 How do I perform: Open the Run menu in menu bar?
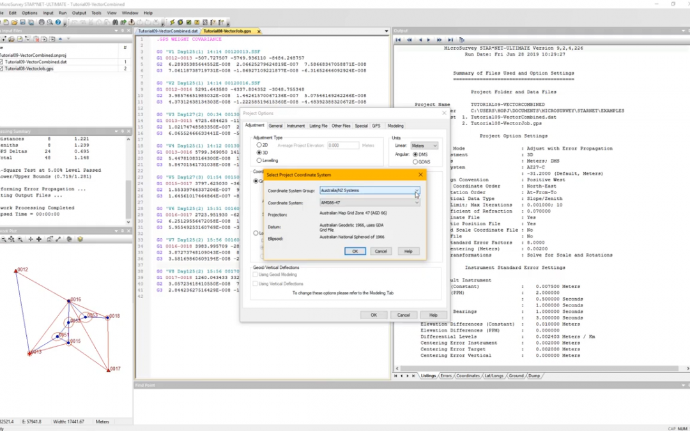[x=63, y=13]
